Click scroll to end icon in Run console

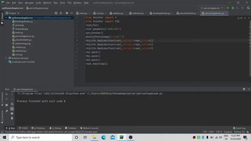[x=12, y=109]
